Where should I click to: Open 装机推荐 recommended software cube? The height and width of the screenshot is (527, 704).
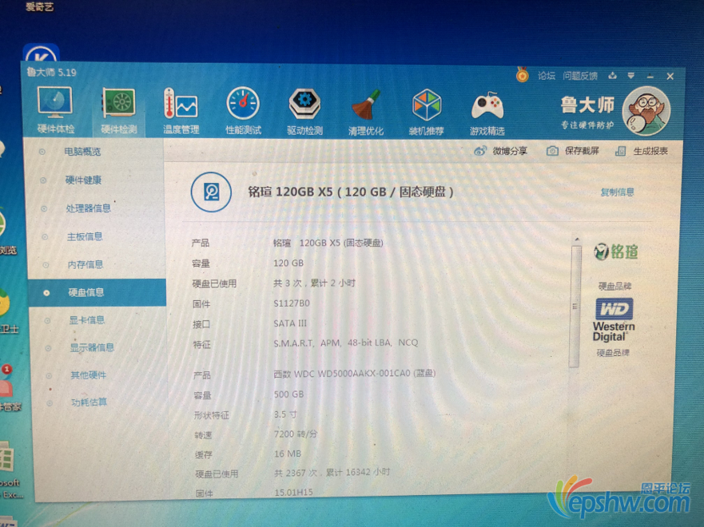pyautogui.click(x=427, y=112)
